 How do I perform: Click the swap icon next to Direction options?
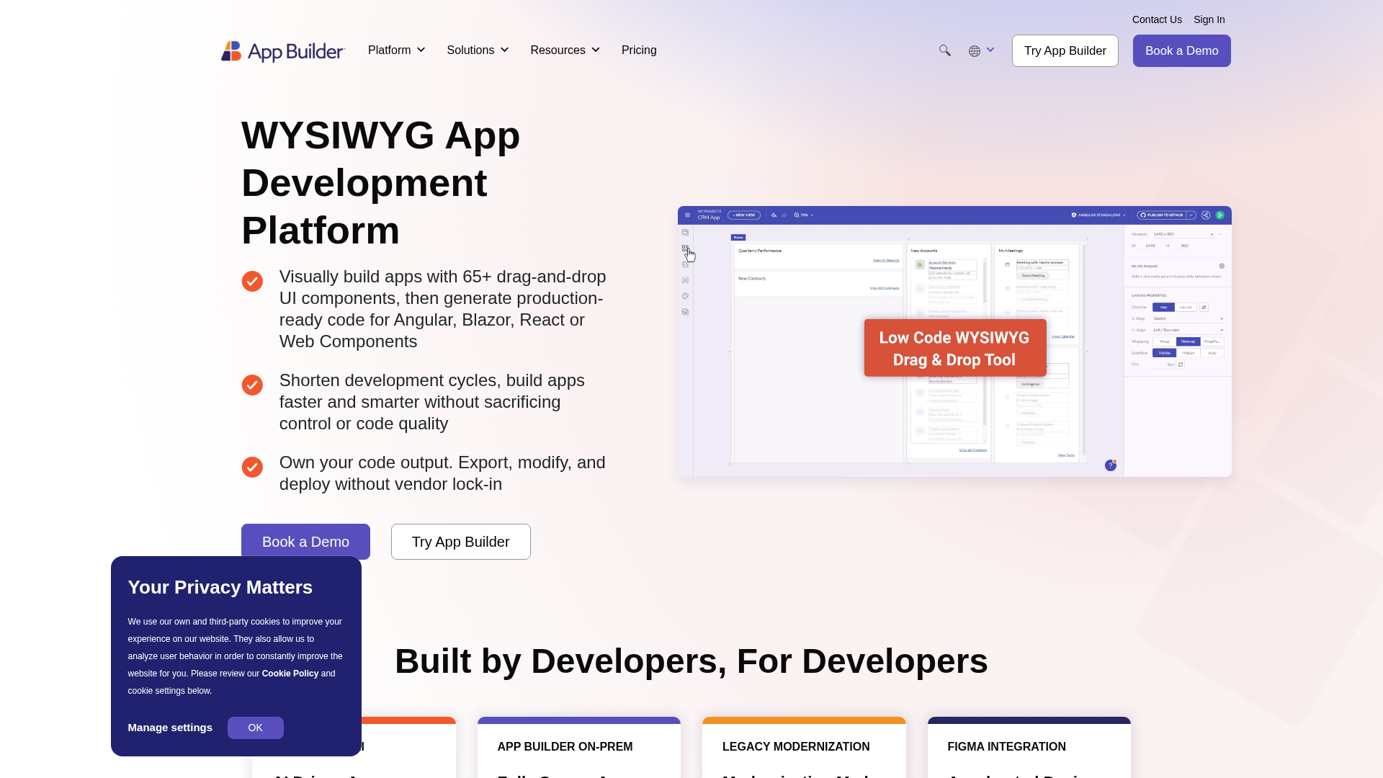(1204, 307)
